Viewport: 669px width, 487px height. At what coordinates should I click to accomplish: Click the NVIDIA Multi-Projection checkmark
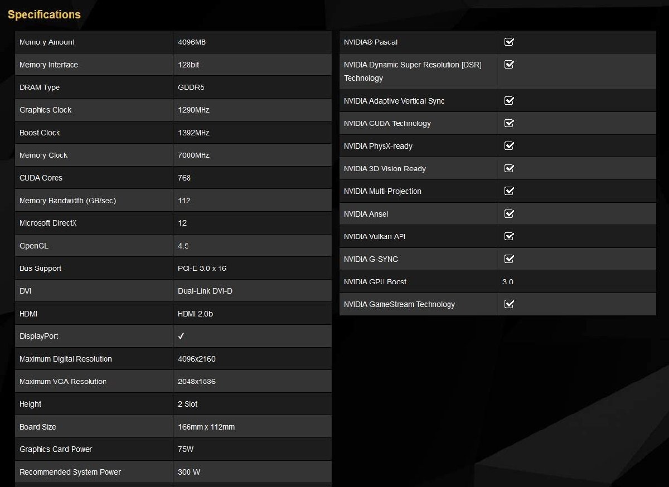[508, 191]
